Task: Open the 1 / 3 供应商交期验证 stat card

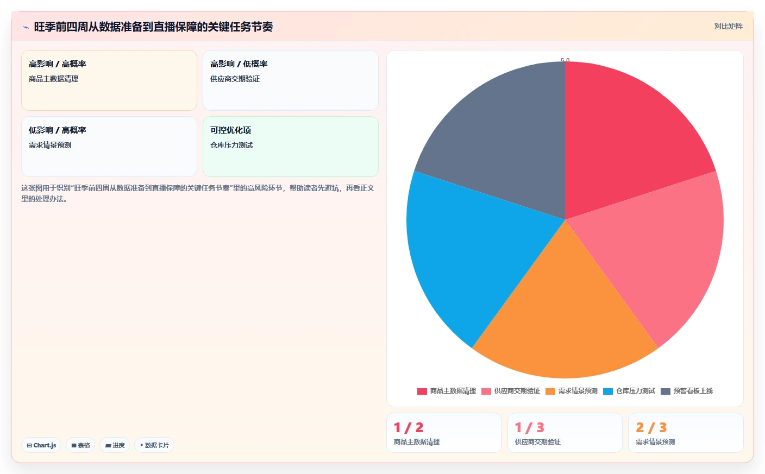Action: coord(565,433)
